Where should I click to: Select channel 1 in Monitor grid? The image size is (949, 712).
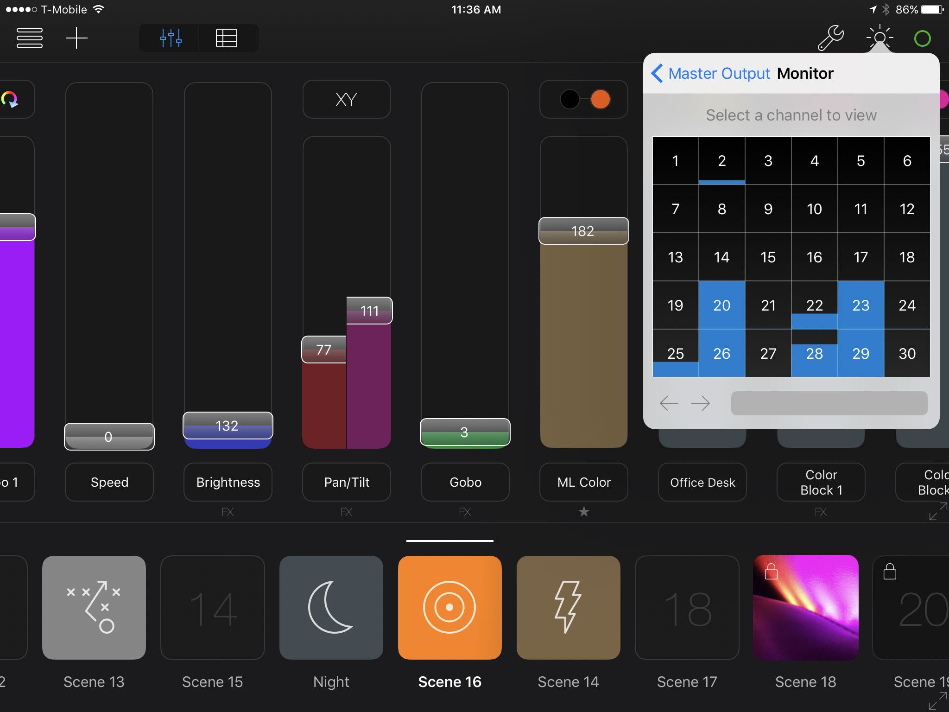pyautogui.click(x=676, y=161)
